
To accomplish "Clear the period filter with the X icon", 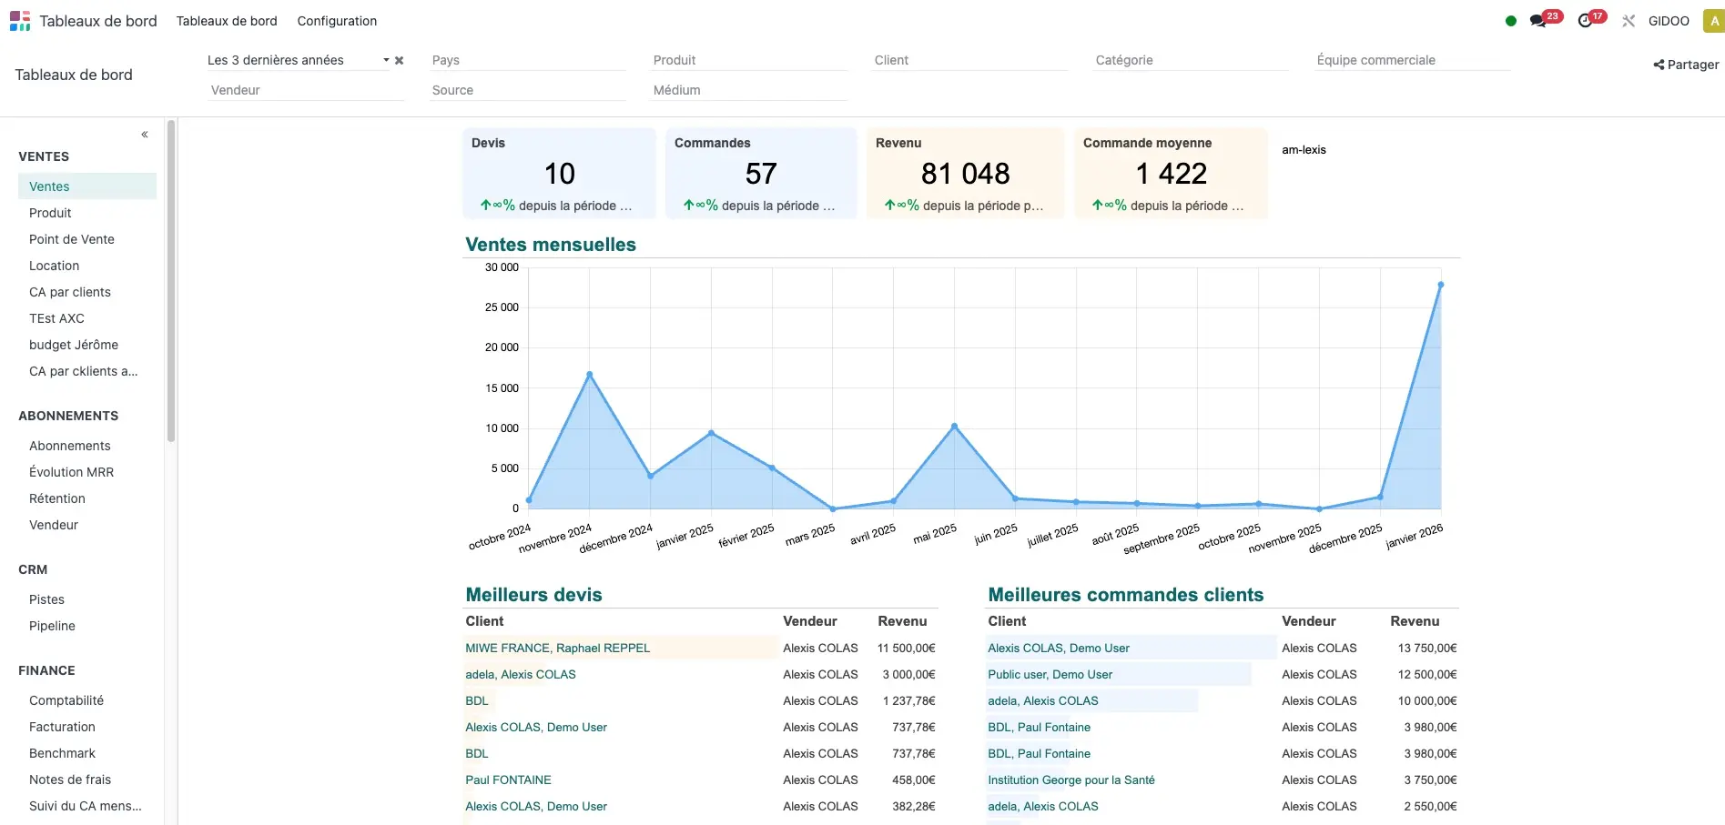I will tap(399, 60).
